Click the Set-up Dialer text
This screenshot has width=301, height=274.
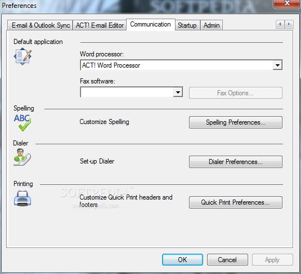coord(97,161)
